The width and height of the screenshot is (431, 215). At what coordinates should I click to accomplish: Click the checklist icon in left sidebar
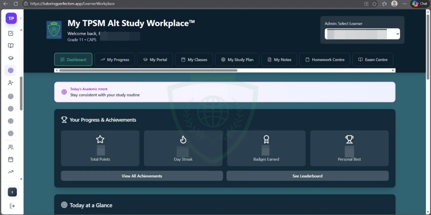point(11,33)
